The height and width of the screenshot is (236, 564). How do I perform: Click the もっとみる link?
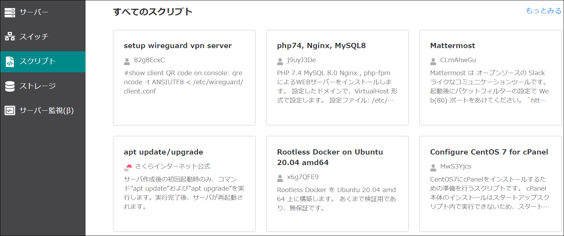pos(543,11)
